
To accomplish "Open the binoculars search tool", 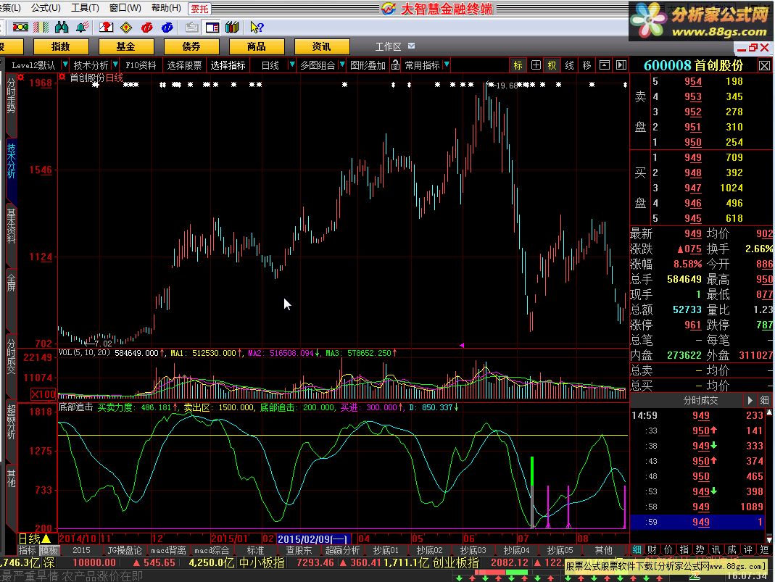I will [62, 27].
